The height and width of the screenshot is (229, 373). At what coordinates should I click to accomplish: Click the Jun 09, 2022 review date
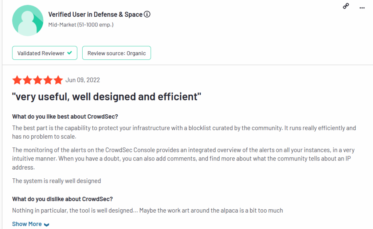[83, 80]
